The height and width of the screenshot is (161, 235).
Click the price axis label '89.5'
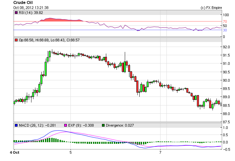pyautogui.click(x=226, y=89)
